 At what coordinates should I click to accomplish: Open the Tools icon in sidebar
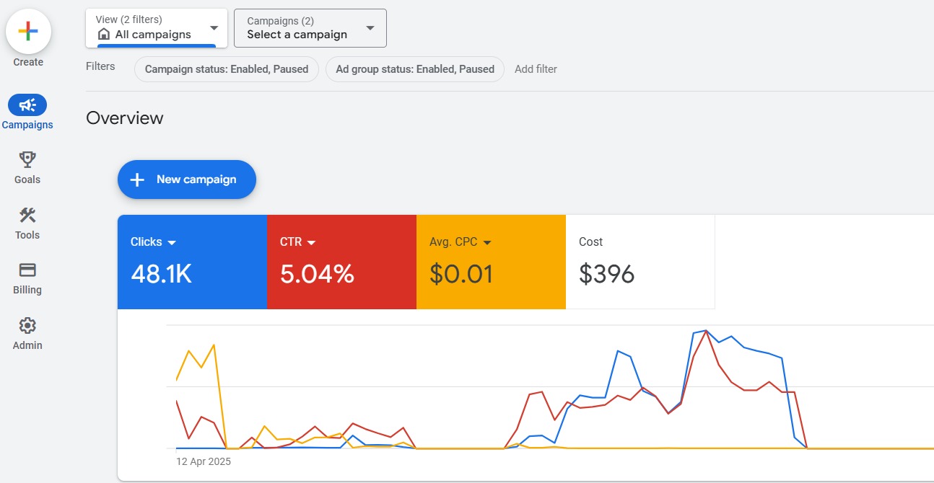[27, 215]
